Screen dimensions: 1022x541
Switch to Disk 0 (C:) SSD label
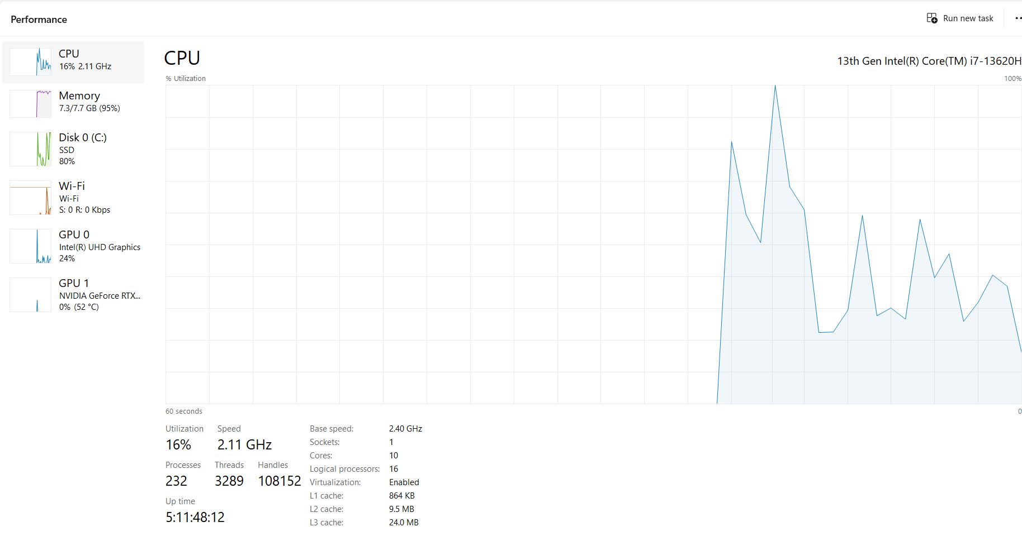(x=83, y=138)
